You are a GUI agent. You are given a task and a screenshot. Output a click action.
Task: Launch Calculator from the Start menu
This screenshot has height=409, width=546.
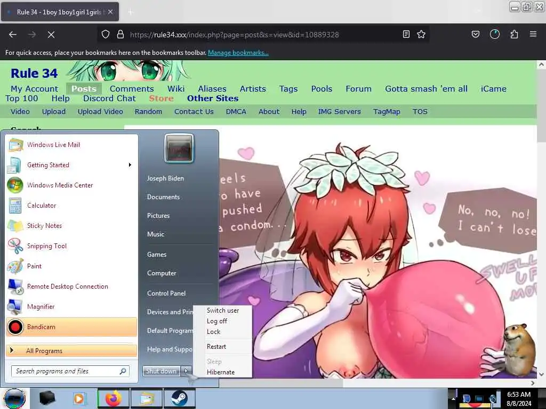[71, 206]
